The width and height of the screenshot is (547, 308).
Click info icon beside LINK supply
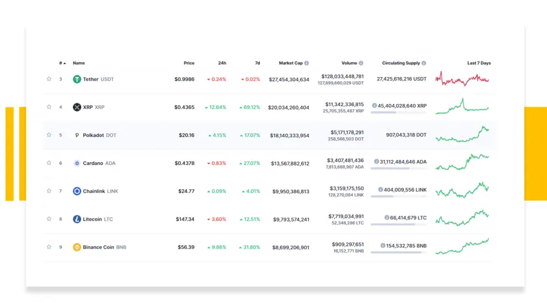[381, 190]
